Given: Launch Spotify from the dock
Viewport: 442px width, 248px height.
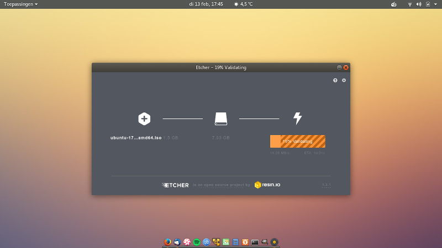Looking at the screenshot, I should tap(197, 242).
